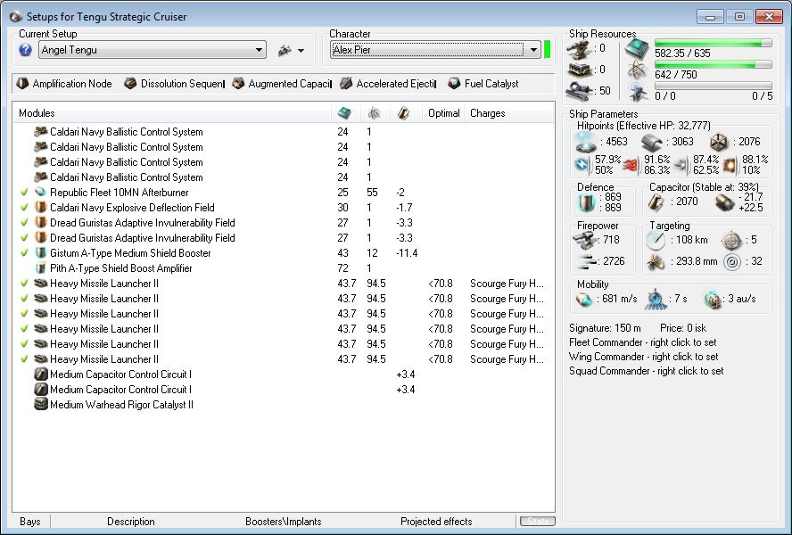Toggle the Gistum A-Type Medium Shield Booster checkmark
The width and height of the screenshot is (792, 535).
click(24, 253)
